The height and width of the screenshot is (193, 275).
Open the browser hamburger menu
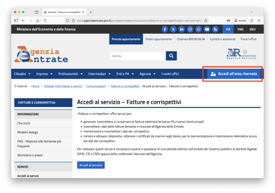259,21
